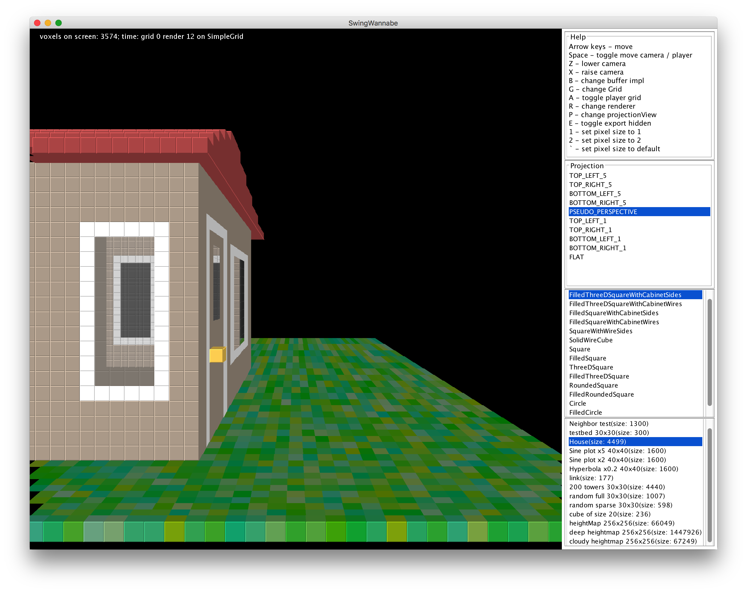Viewport: 747px width, 592px height.
Task: Choose the FilledSquare renderer
Action: point(635,358)
